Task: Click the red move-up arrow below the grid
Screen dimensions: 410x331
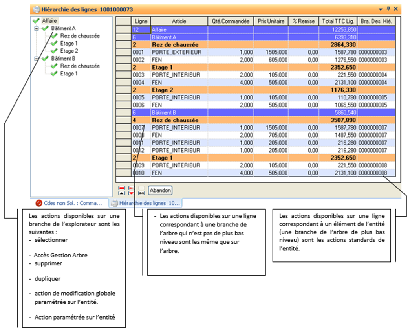Action: coord(122,193)
